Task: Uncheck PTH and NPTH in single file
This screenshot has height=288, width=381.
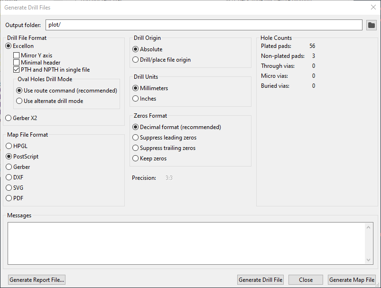Action: (x=17, y=70)
